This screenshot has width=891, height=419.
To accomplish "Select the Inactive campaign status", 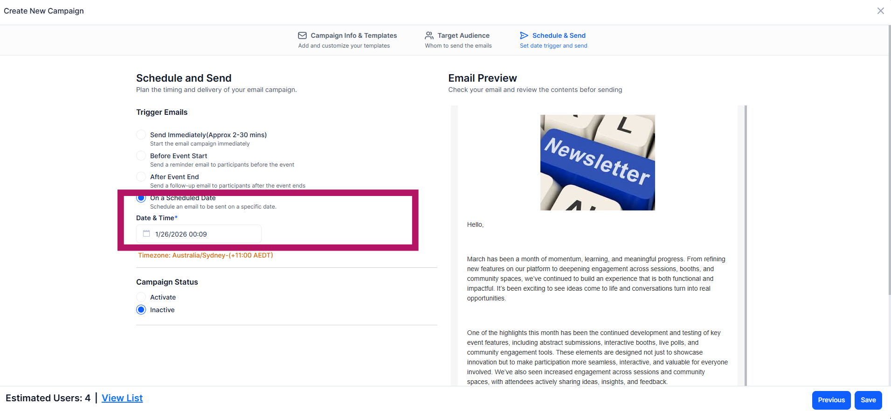I will 141,310.
